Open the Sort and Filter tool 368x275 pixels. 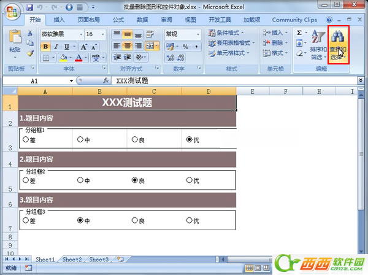click(x=318, y=43)
